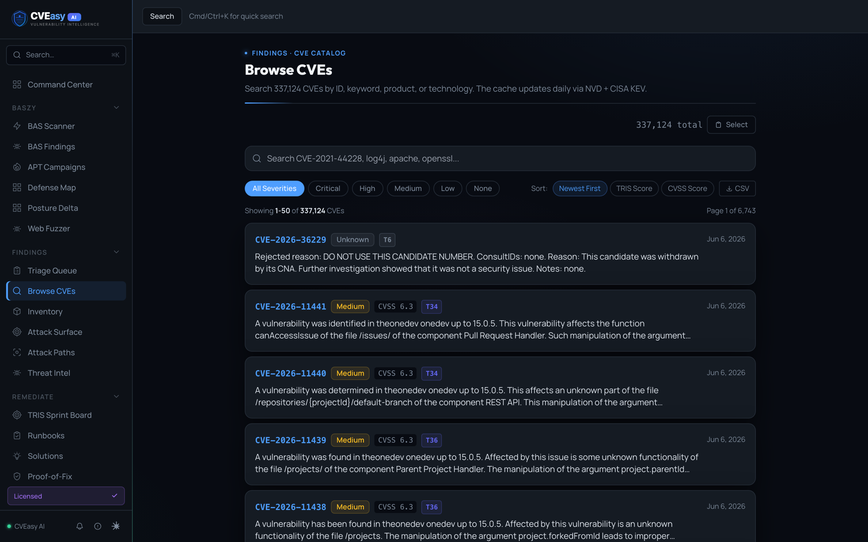
Task: Click the Threat Intel icon
Action: coord(17,373)
